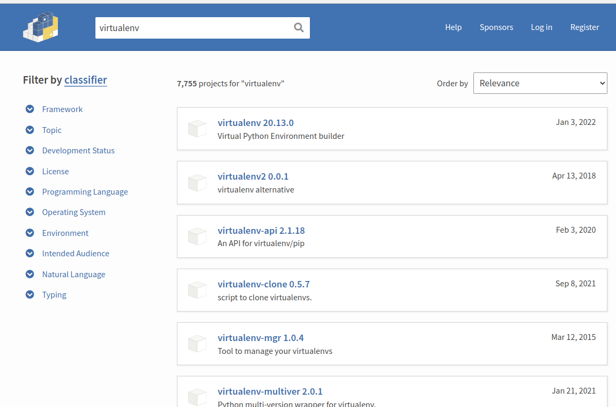Open the virtualenv 20.13.0 project
Screen dimensions: 616x407
click(x=255, y=123)
